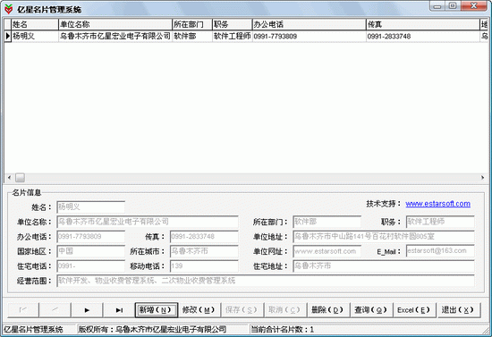This screenshot has width=492, height=337.
Task: Click the app logo in the title bar
Action: pos(8,9)
